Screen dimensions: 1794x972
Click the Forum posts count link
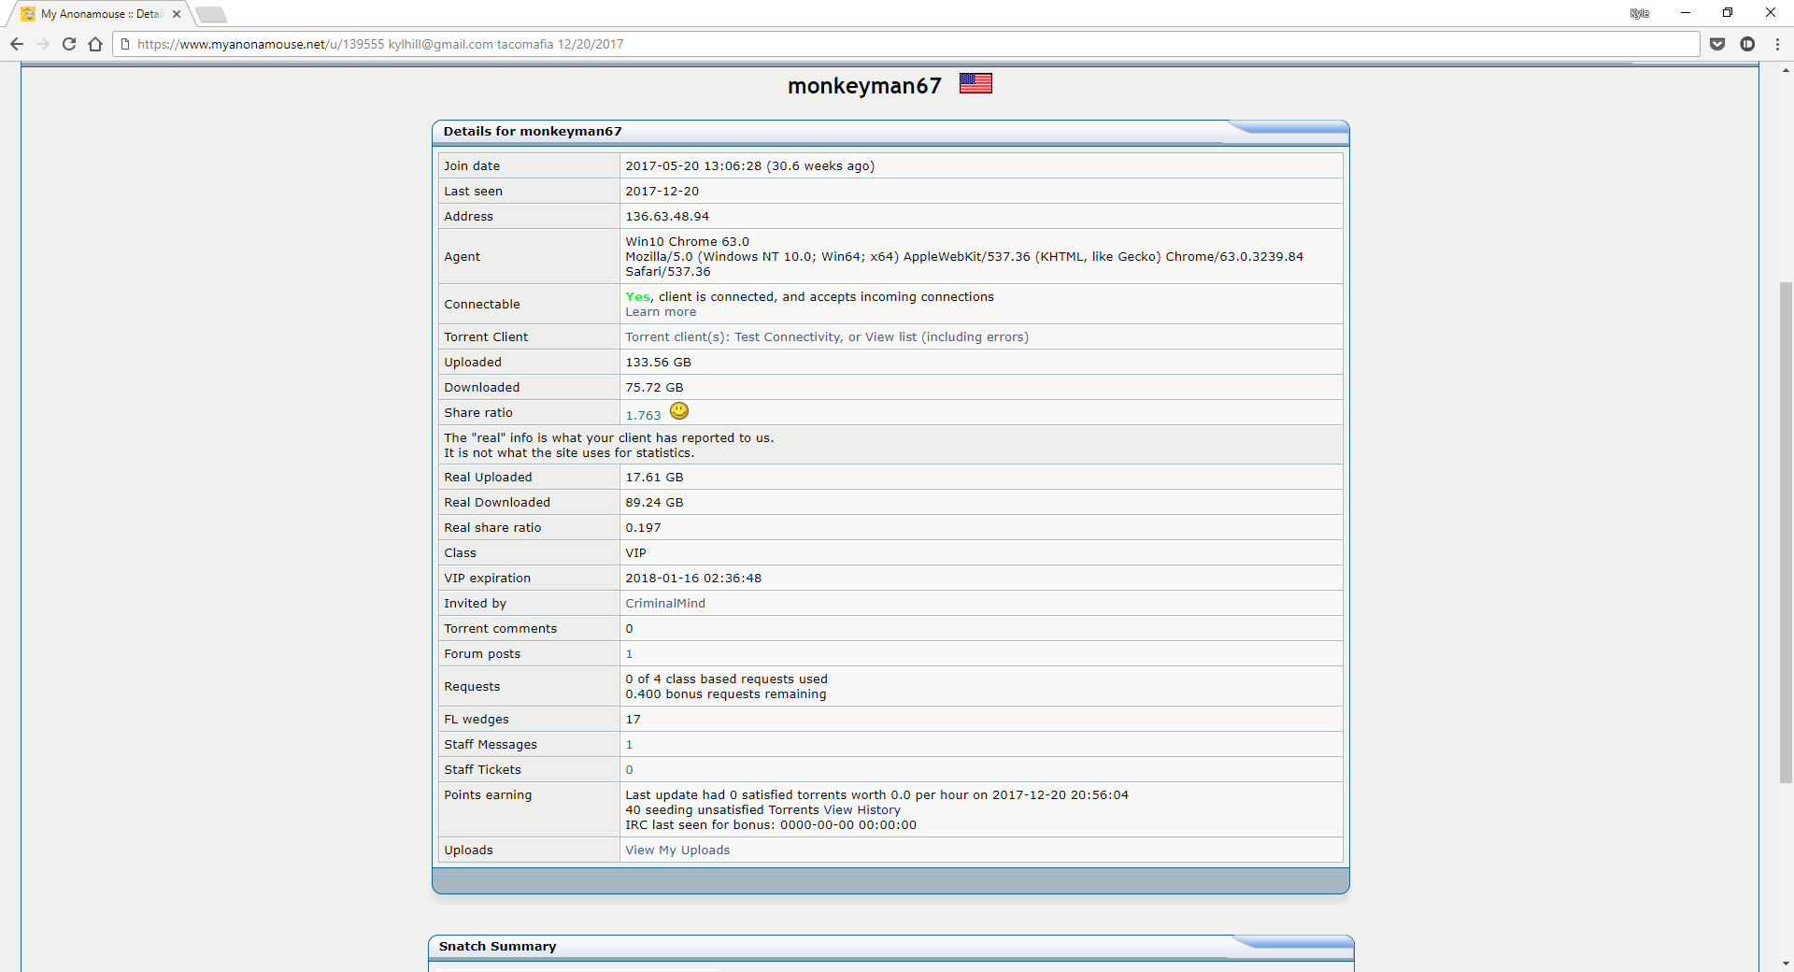point(629,654)
